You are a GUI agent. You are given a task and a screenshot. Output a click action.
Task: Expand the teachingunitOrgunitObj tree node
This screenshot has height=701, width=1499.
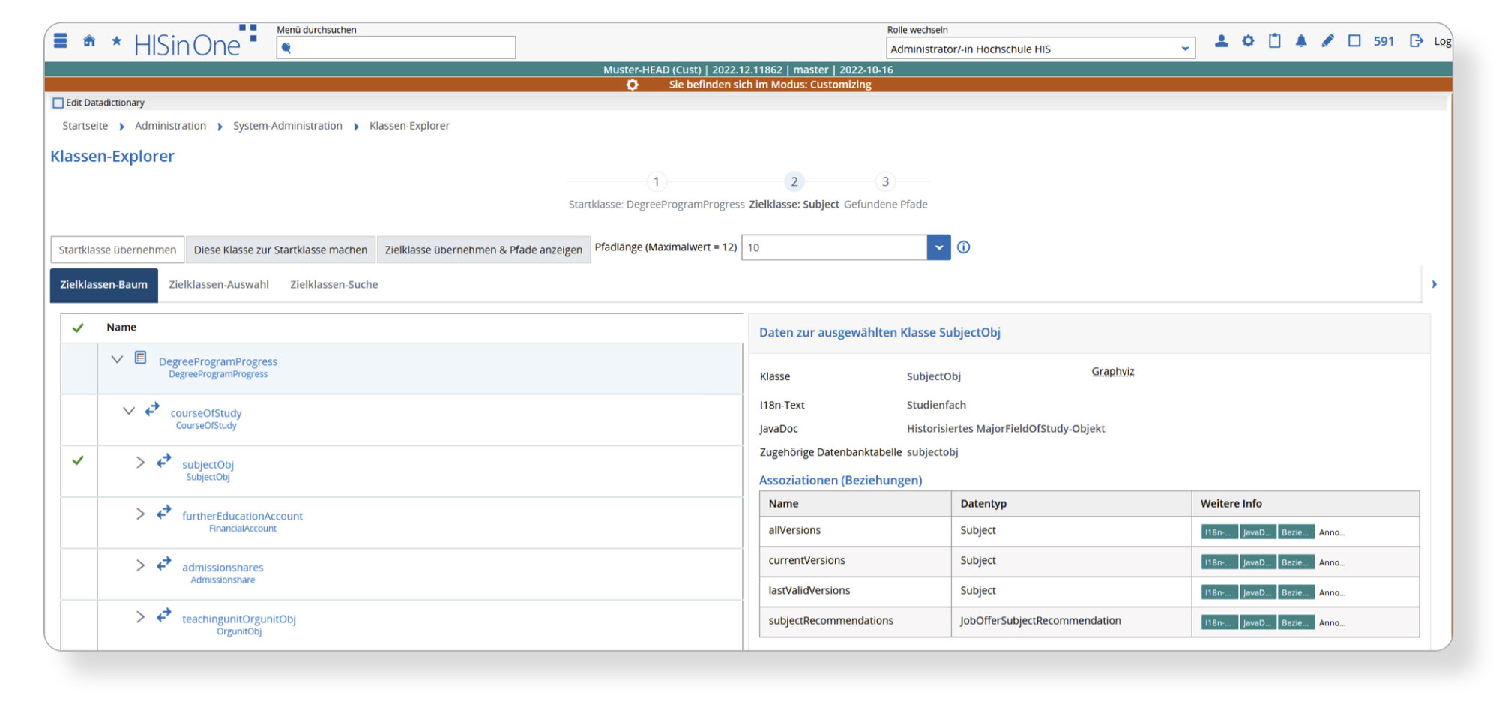(x=140, y=616)
